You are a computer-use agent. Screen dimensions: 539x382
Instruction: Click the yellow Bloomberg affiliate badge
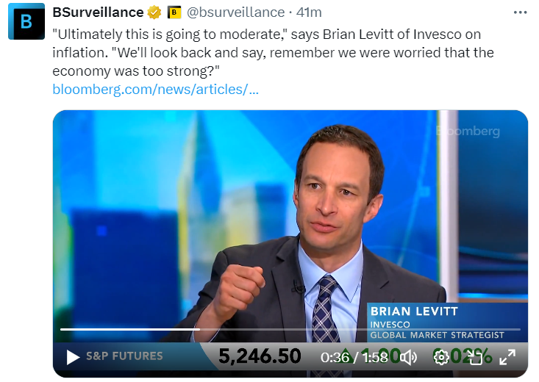click(x=174, y=12)
